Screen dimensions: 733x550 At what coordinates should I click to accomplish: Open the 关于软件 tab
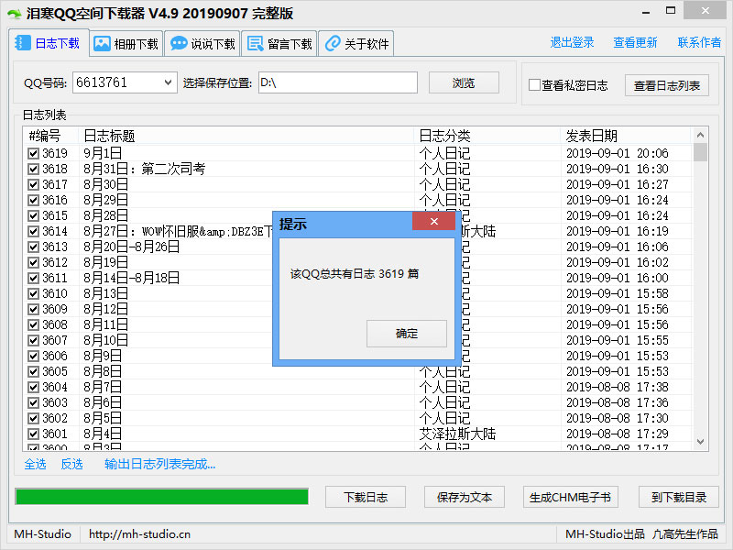tap(356, 44)
